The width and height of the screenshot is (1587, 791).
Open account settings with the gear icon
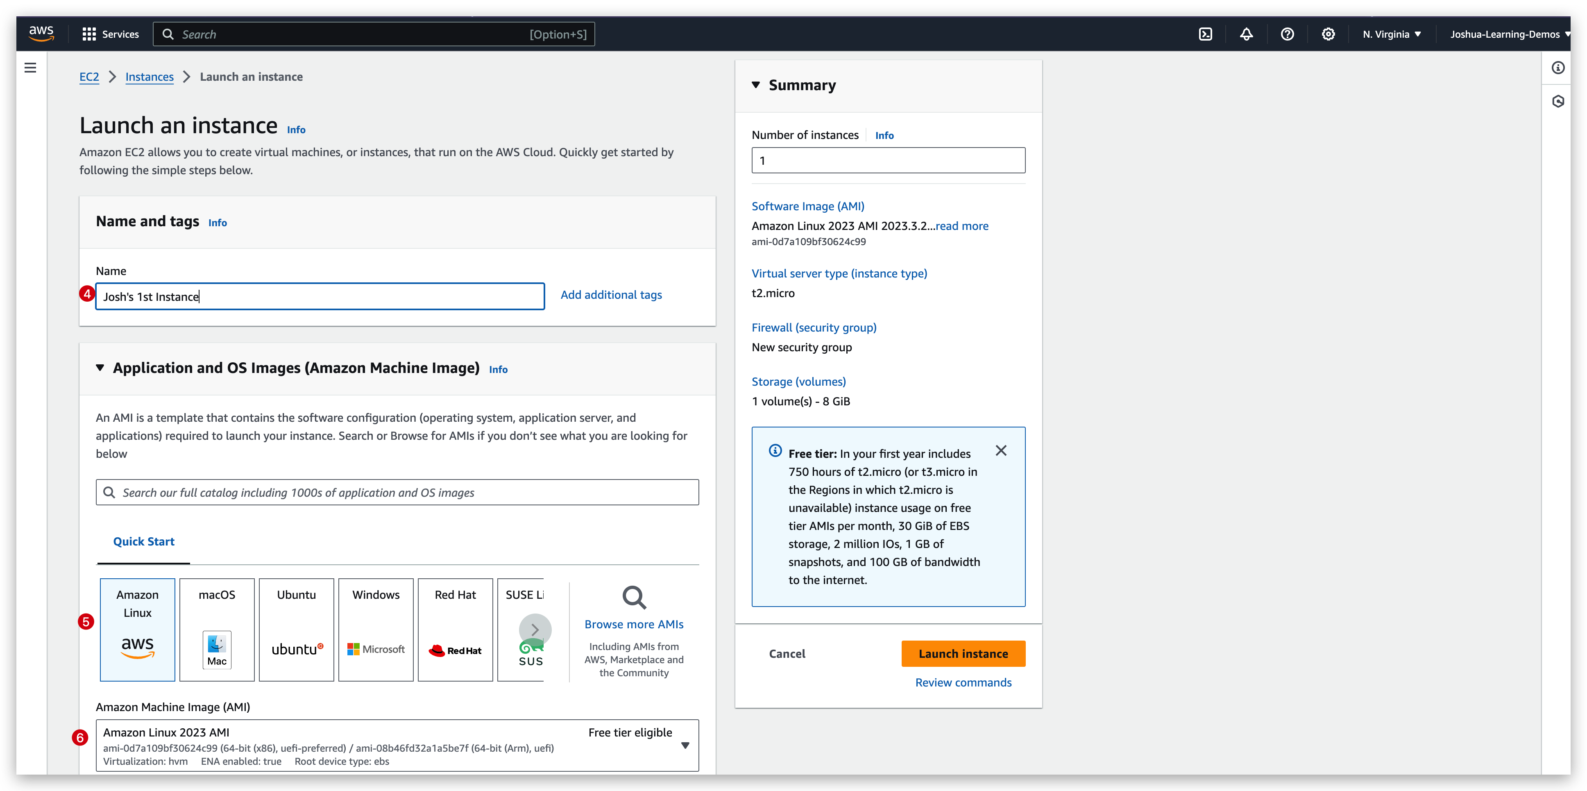click(1328, 34)
